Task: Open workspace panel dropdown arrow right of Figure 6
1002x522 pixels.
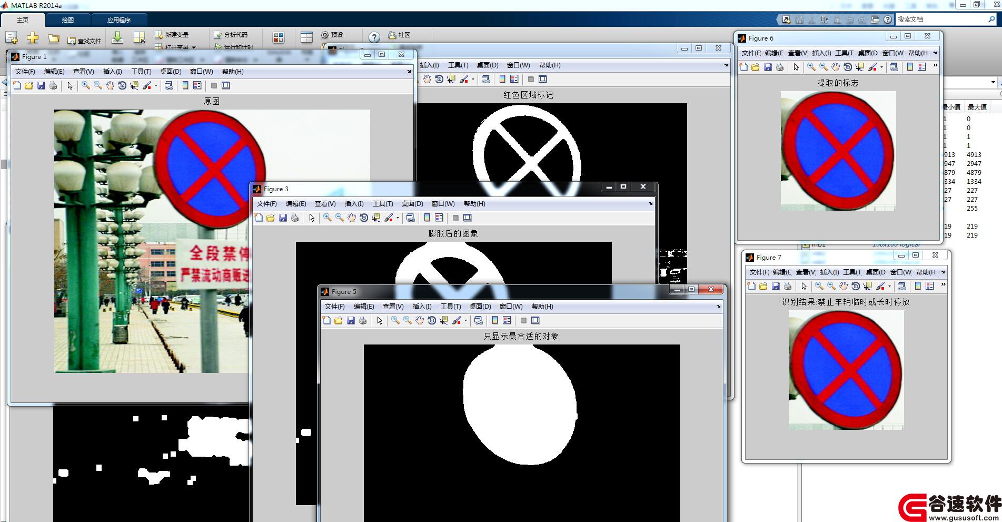Action: pos(993,82)
